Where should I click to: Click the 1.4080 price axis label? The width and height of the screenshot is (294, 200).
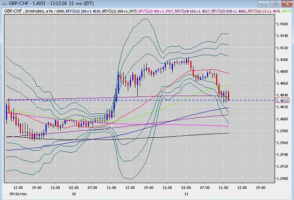click(282, 71)
